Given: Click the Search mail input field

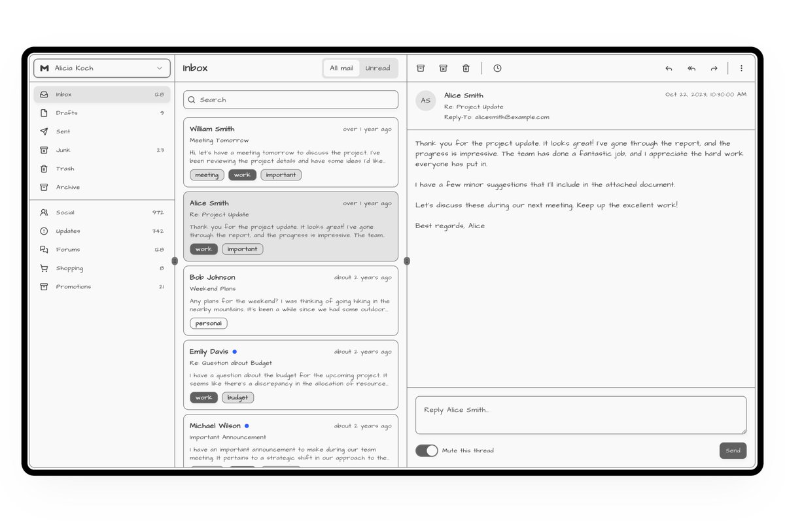Looking at the screenshot, I should [290, 100].
